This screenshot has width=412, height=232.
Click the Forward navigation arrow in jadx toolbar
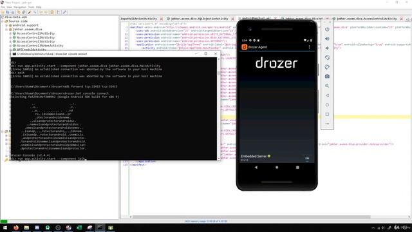(46, 12)
